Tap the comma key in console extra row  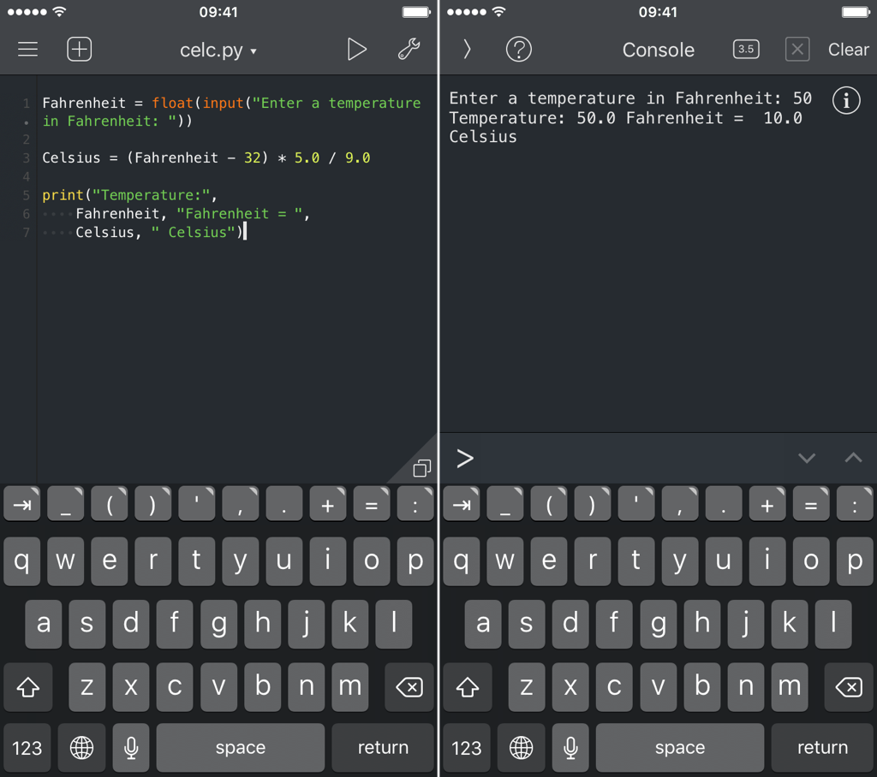pyautogui.click(x=679, y=504)
